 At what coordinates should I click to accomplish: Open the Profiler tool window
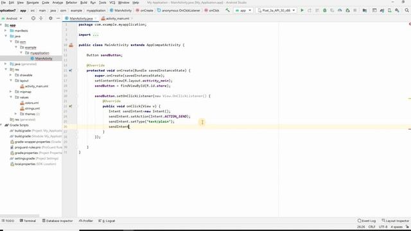tap(85, 221)
